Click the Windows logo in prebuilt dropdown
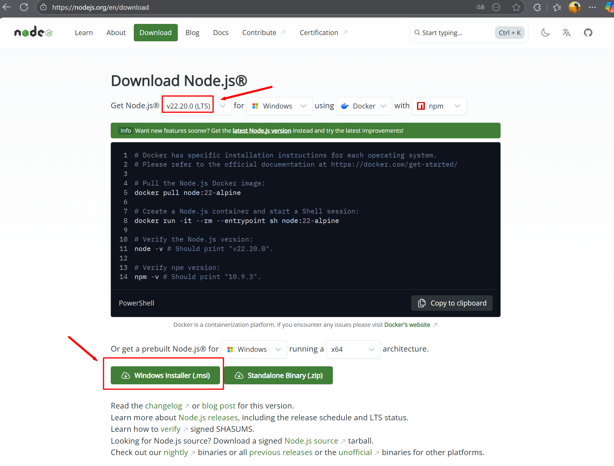Viewport: 614px width, 466px height. click(x=230, y=349)
